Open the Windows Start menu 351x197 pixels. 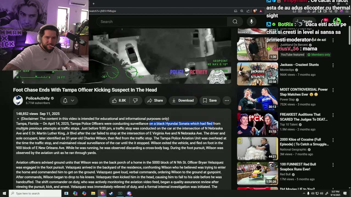[x=4, y=193]
